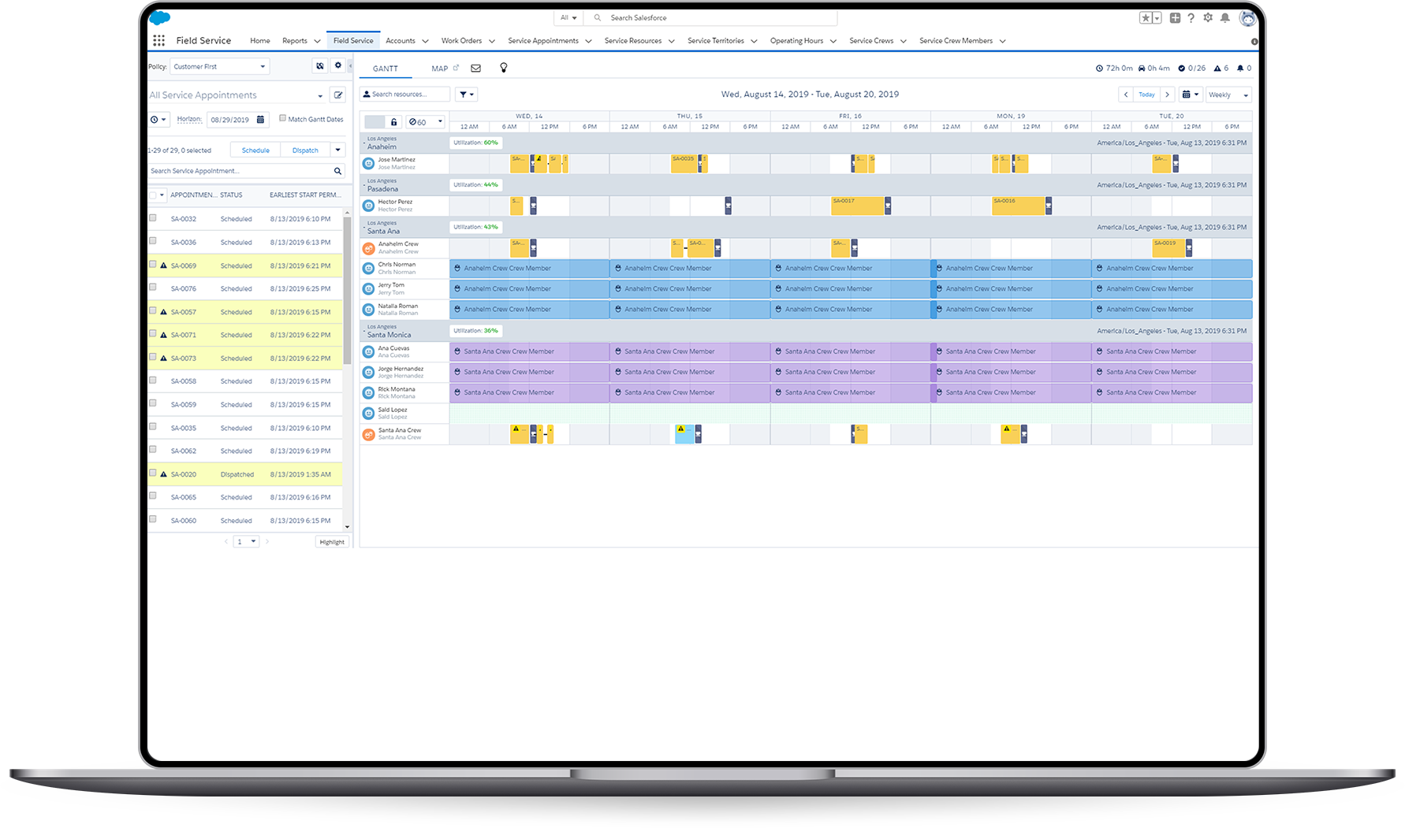Switch to the GANTT tab
Image resolution: width=1405 pixels, height=828 pixels.
click(386, 69)
